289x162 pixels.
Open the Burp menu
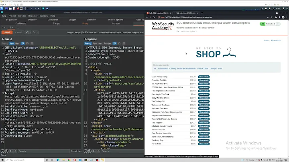pos(4,16)
